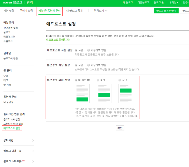Viewport: 189px width, 167px height.
Task: Expand the 전체보기 dropdown
Action: [101, 11]
